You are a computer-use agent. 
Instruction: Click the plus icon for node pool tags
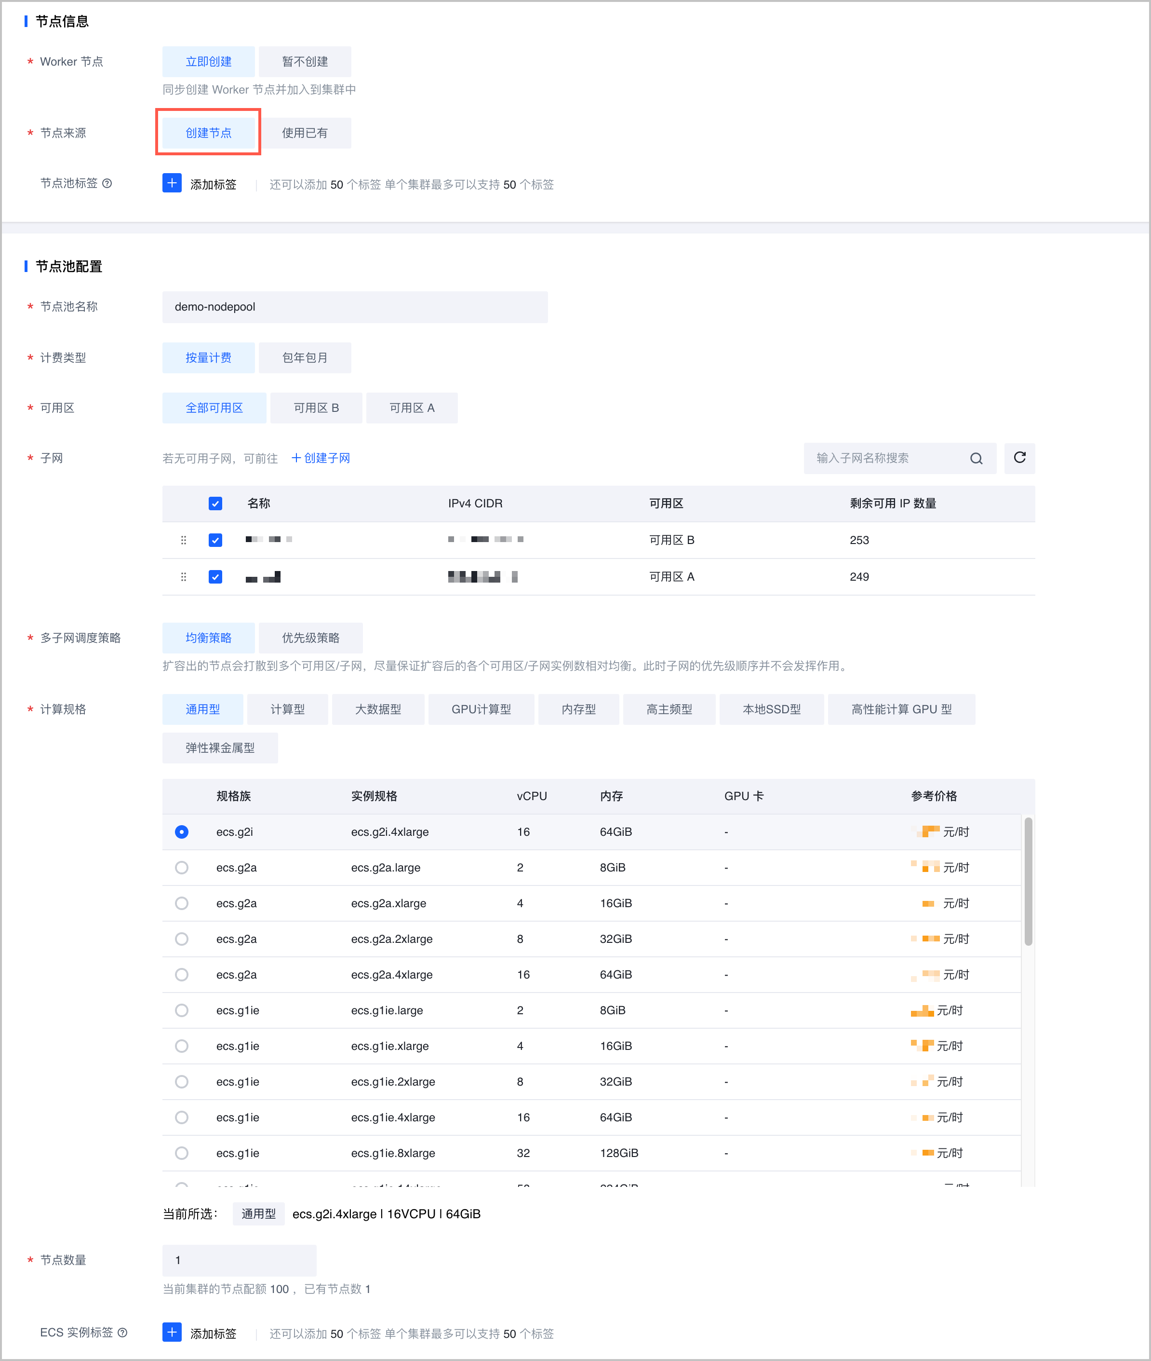[172, 183]
